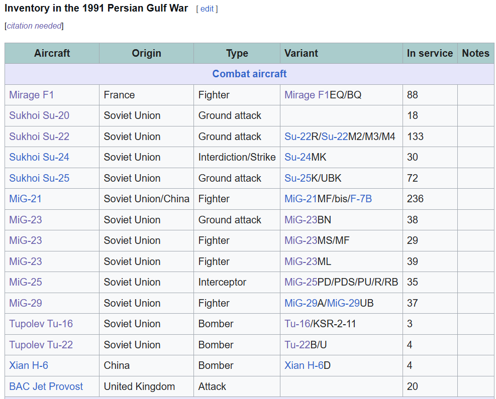Screen dimensions: 496x399
Task: Open Tu-22 variant link before B/U
Action: pyautogui.click(x=297, y=345)
